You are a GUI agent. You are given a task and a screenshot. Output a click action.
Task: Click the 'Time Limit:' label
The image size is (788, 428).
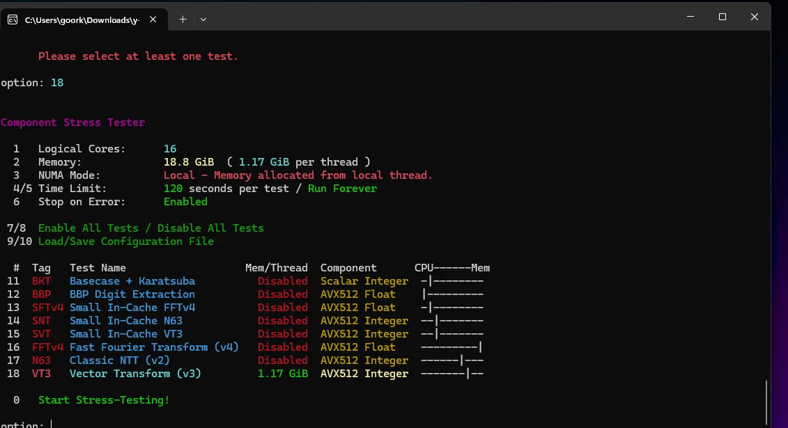click(72, 189)
